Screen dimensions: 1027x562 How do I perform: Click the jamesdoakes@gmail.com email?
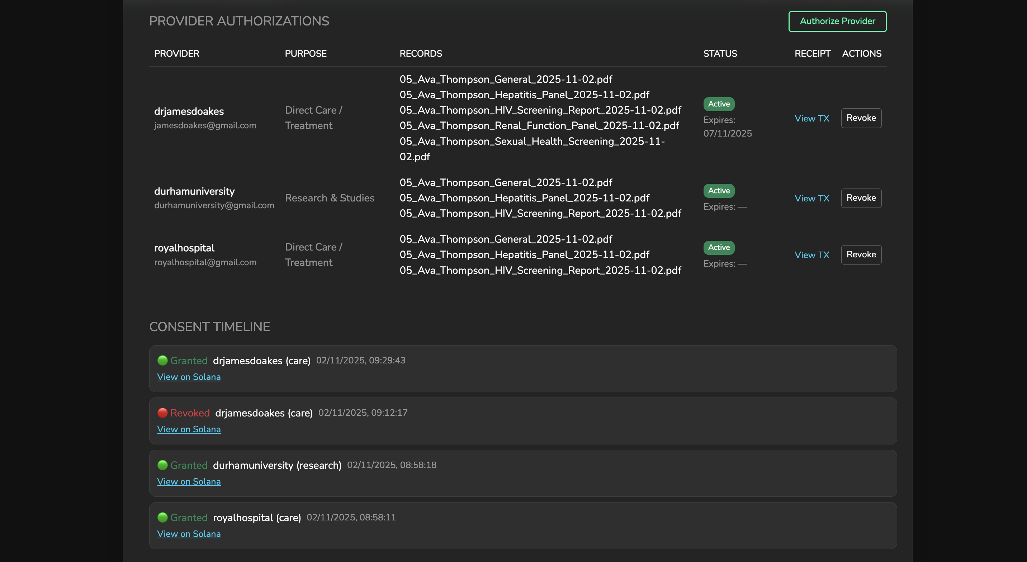point(205,125)
